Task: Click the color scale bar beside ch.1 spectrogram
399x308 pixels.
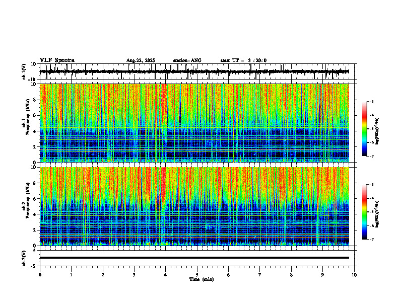Action: coord(364,128)
